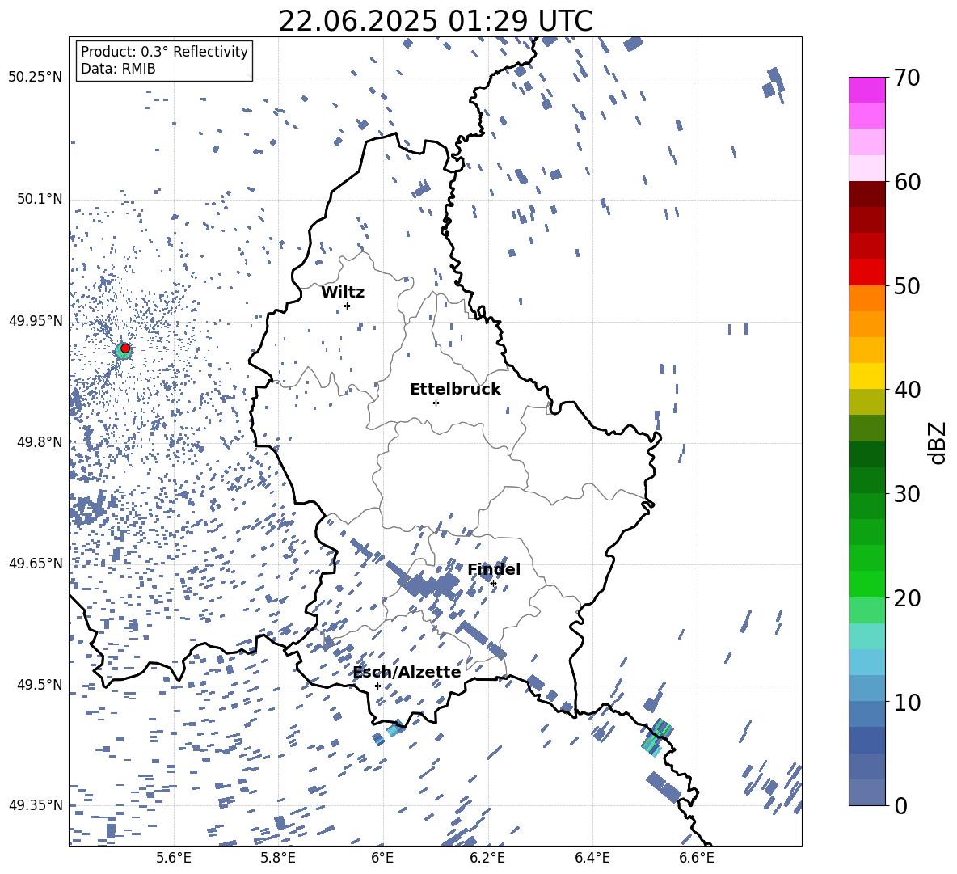Click the colorbar tick label 60
Image resolution: width=957 pixels, height=874 pixels.
point(906,182)
